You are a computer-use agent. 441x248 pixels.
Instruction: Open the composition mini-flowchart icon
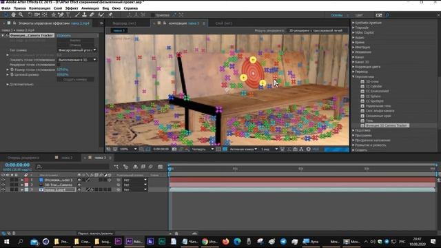point(116,167)
